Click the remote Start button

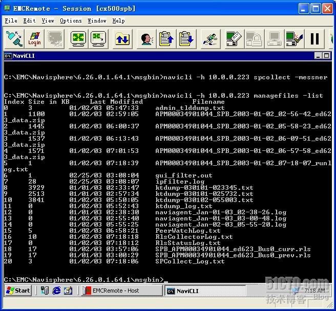click(x=18, y=291)
